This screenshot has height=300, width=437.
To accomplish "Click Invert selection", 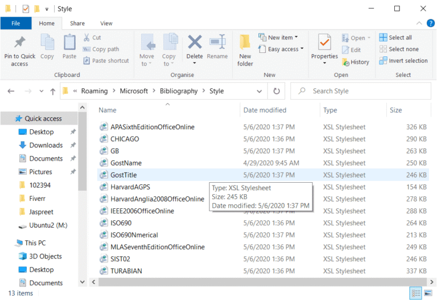I will [403, 60].
